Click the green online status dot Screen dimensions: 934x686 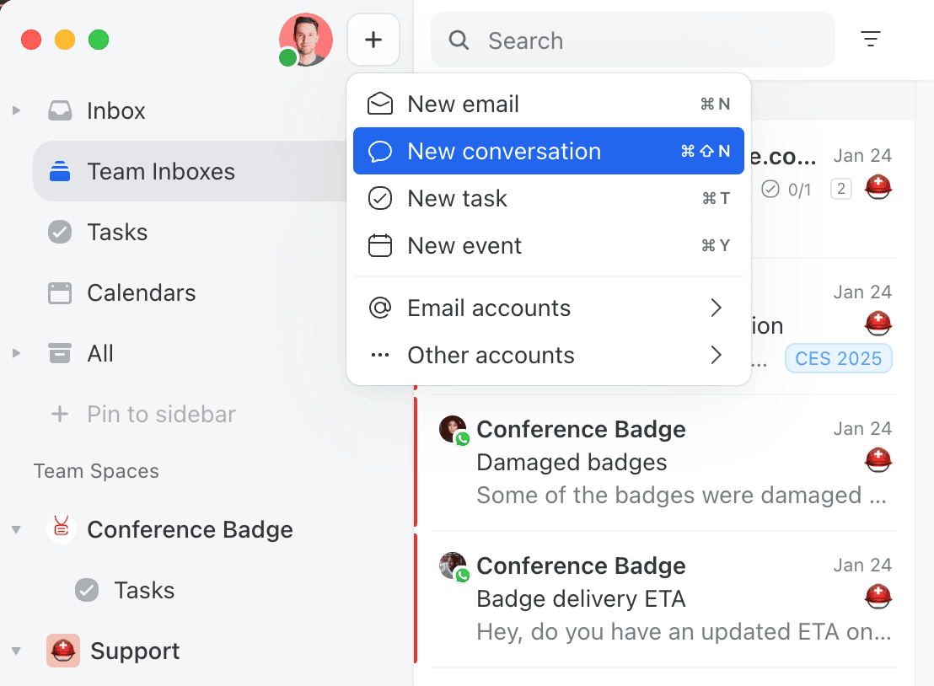coord(288,58)
